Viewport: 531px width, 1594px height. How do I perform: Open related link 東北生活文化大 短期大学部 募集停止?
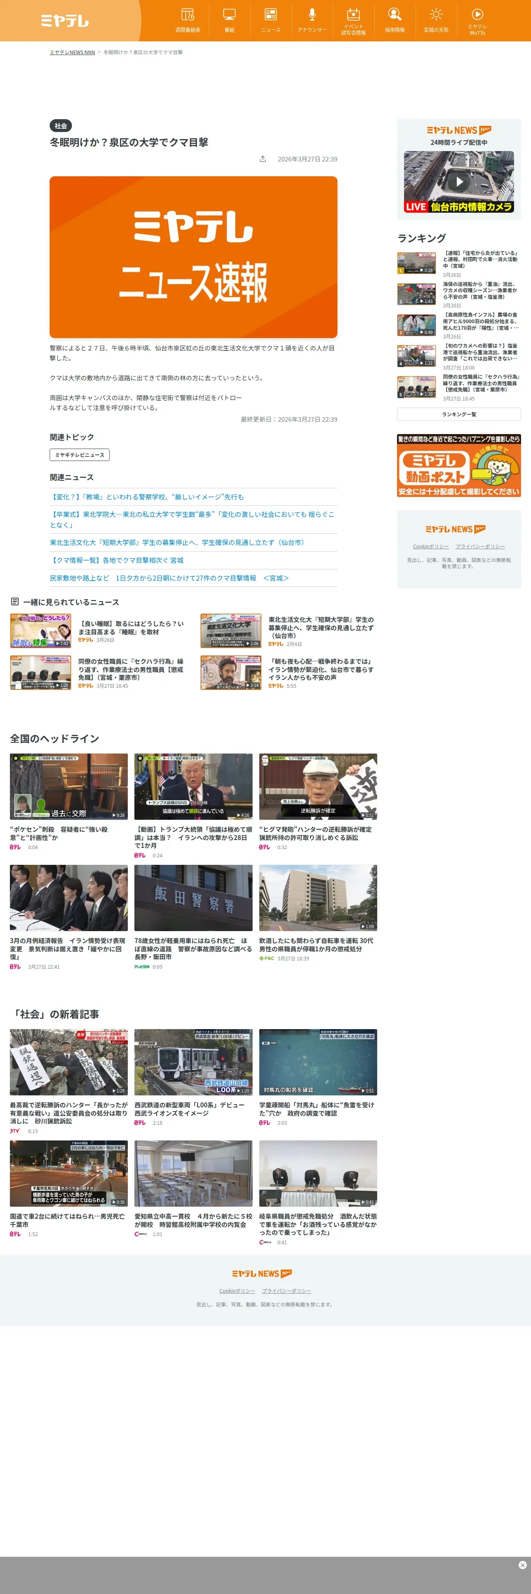tap(178, 543)
